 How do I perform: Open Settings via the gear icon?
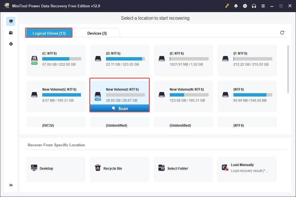[x=11, y=44]
